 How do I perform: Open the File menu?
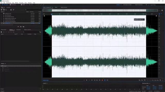click(x=1, y=3)
